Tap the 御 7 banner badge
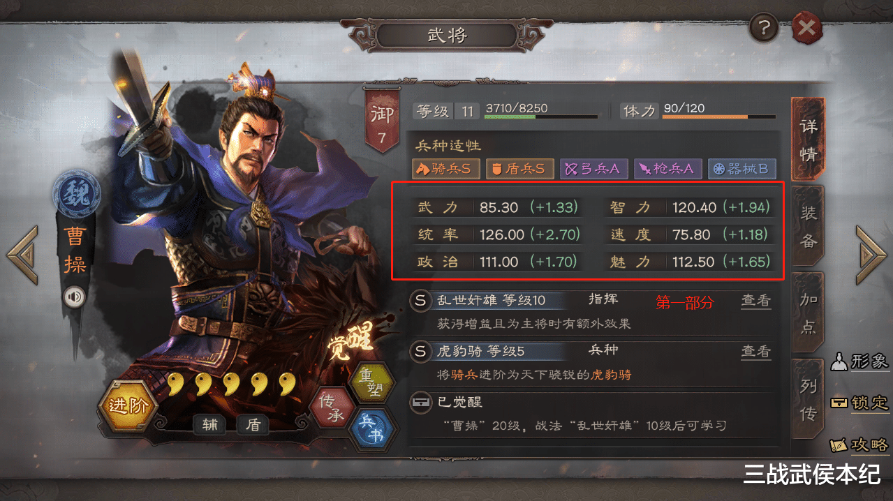The height and width of the screenshot is (501, 893). point(382,120)
